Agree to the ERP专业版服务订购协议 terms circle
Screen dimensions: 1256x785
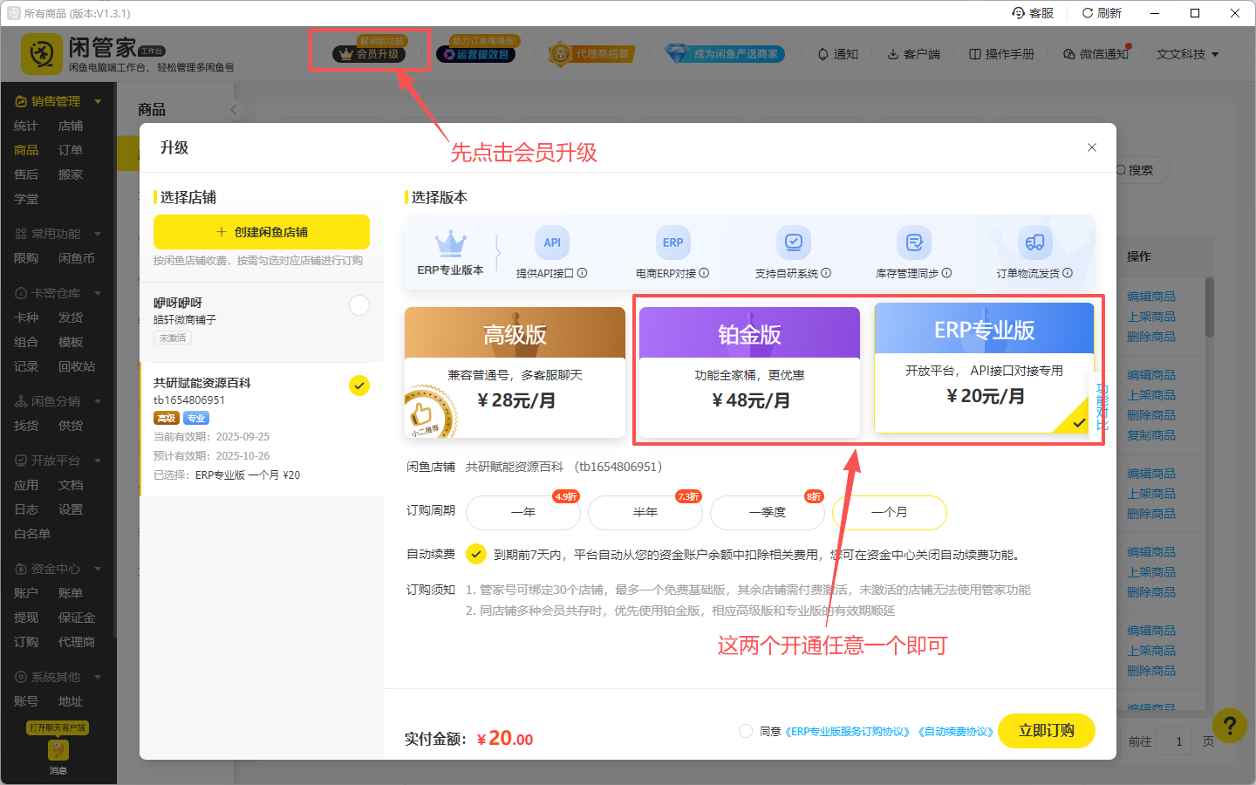point(746,732)
